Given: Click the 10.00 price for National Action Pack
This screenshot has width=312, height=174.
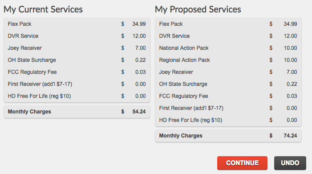Looking at the screenshot, I should [290, 48].
